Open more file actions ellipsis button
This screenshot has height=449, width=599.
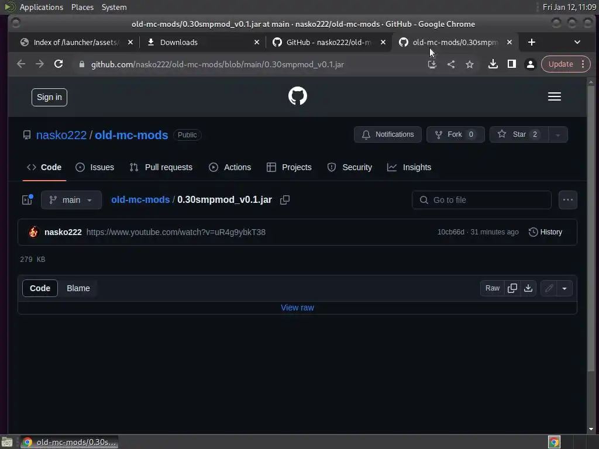click(x=567, y=200)
